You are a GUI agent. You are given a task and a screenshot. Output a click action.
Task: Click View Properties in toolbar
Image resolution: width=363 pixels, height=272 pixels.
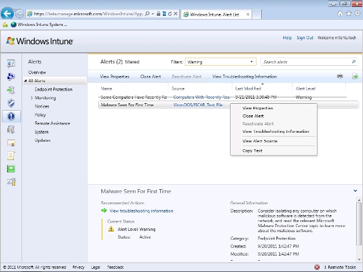coord(115,77)
